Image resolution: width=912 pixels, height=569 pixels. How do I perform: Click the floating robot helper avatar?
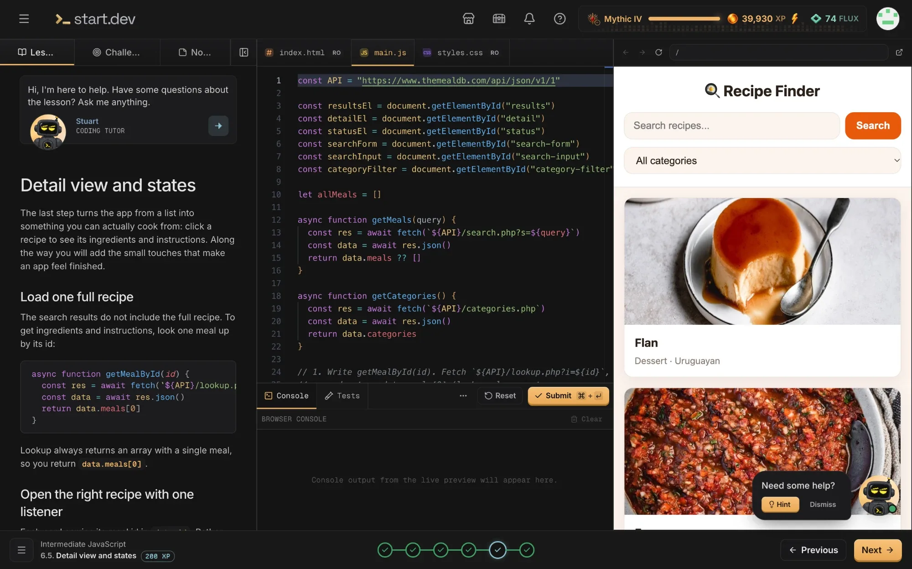tap(878, 496)
